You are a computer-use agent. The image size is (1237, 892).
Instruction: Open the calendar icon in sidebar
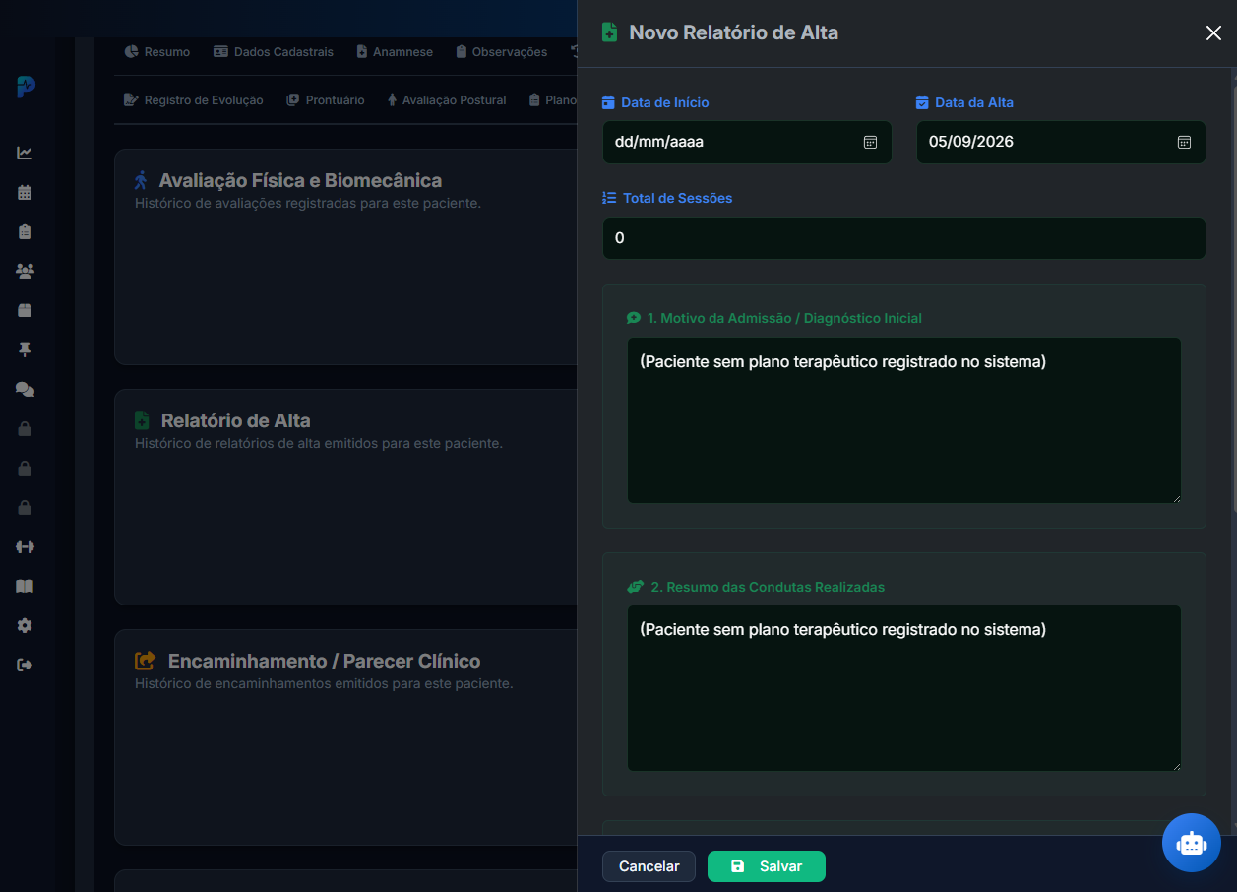coord(25,192)
